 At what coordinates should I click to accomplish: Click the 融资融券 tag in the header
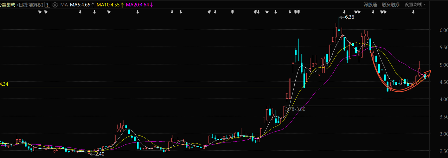click(x=391, y=4)
